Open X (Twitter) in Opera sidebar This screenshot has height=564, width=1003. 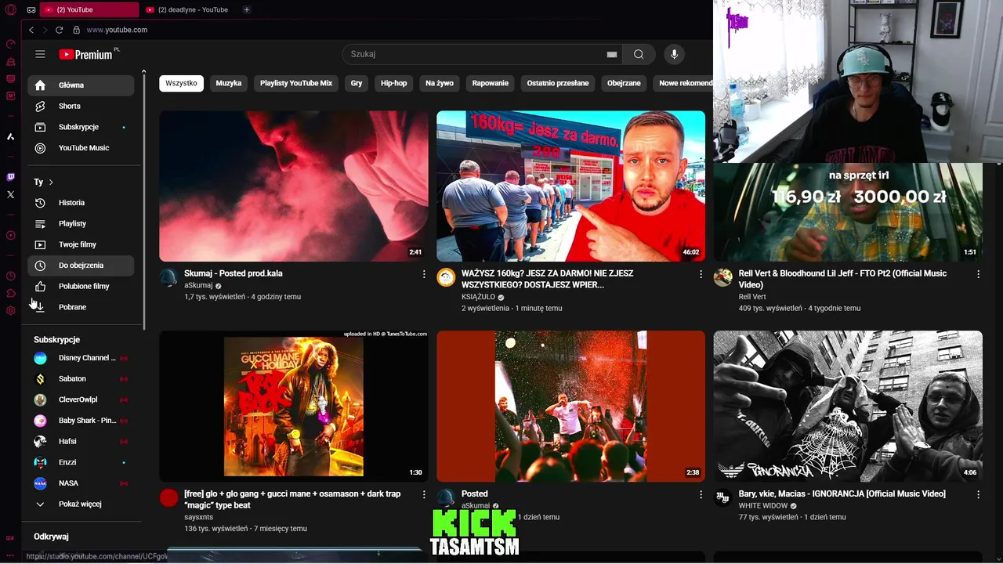pos(10,194)
